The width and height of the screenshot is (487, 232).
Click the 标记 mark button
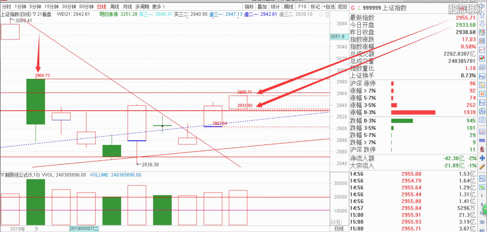(315, 7)
